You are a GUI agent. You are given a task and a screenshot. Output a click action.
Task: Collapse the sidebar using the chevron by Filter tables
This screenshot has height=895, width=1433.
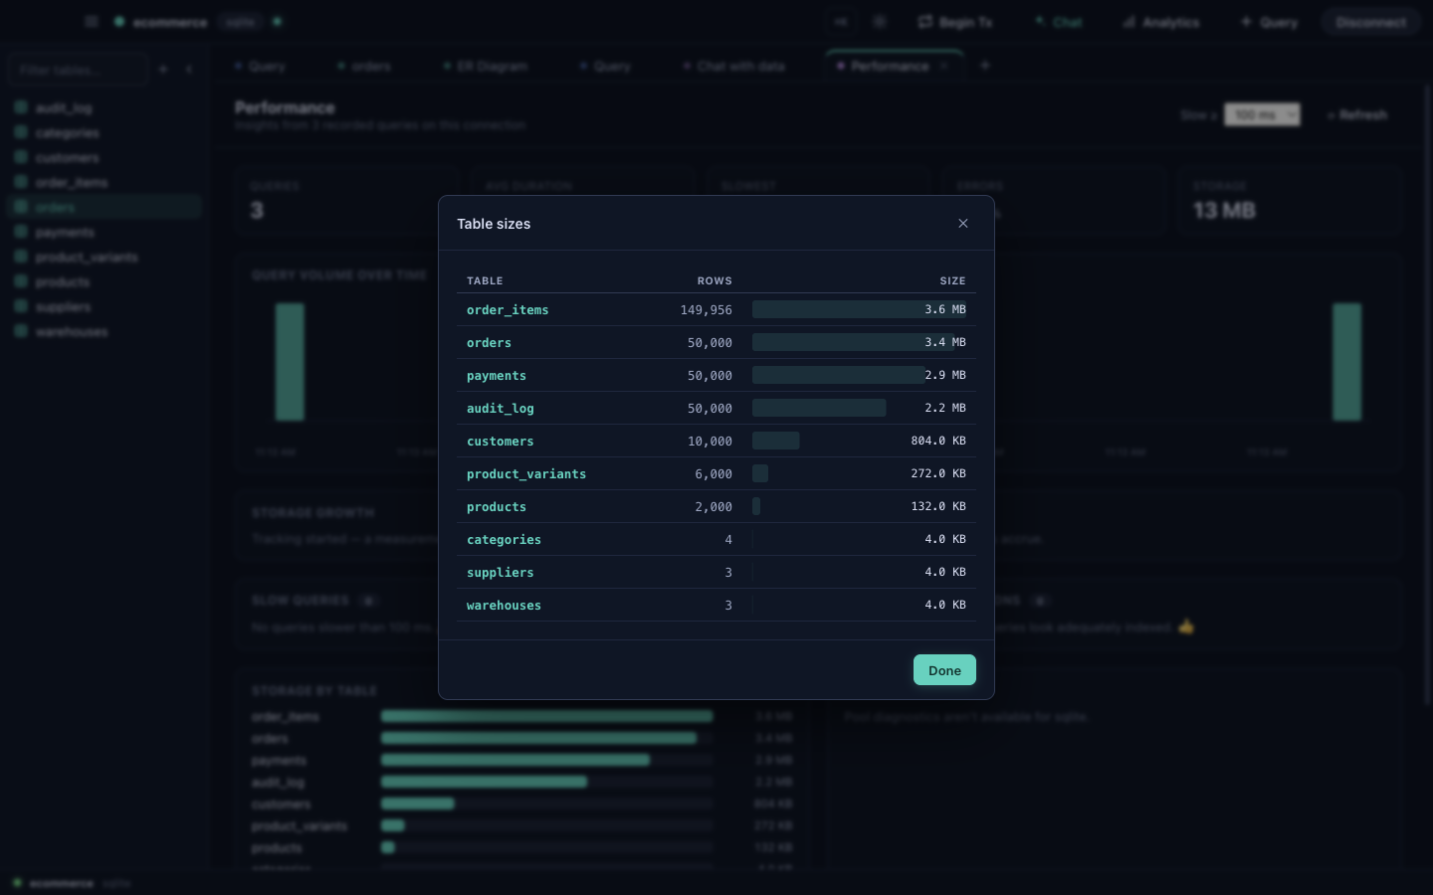(x=189, y=70)
